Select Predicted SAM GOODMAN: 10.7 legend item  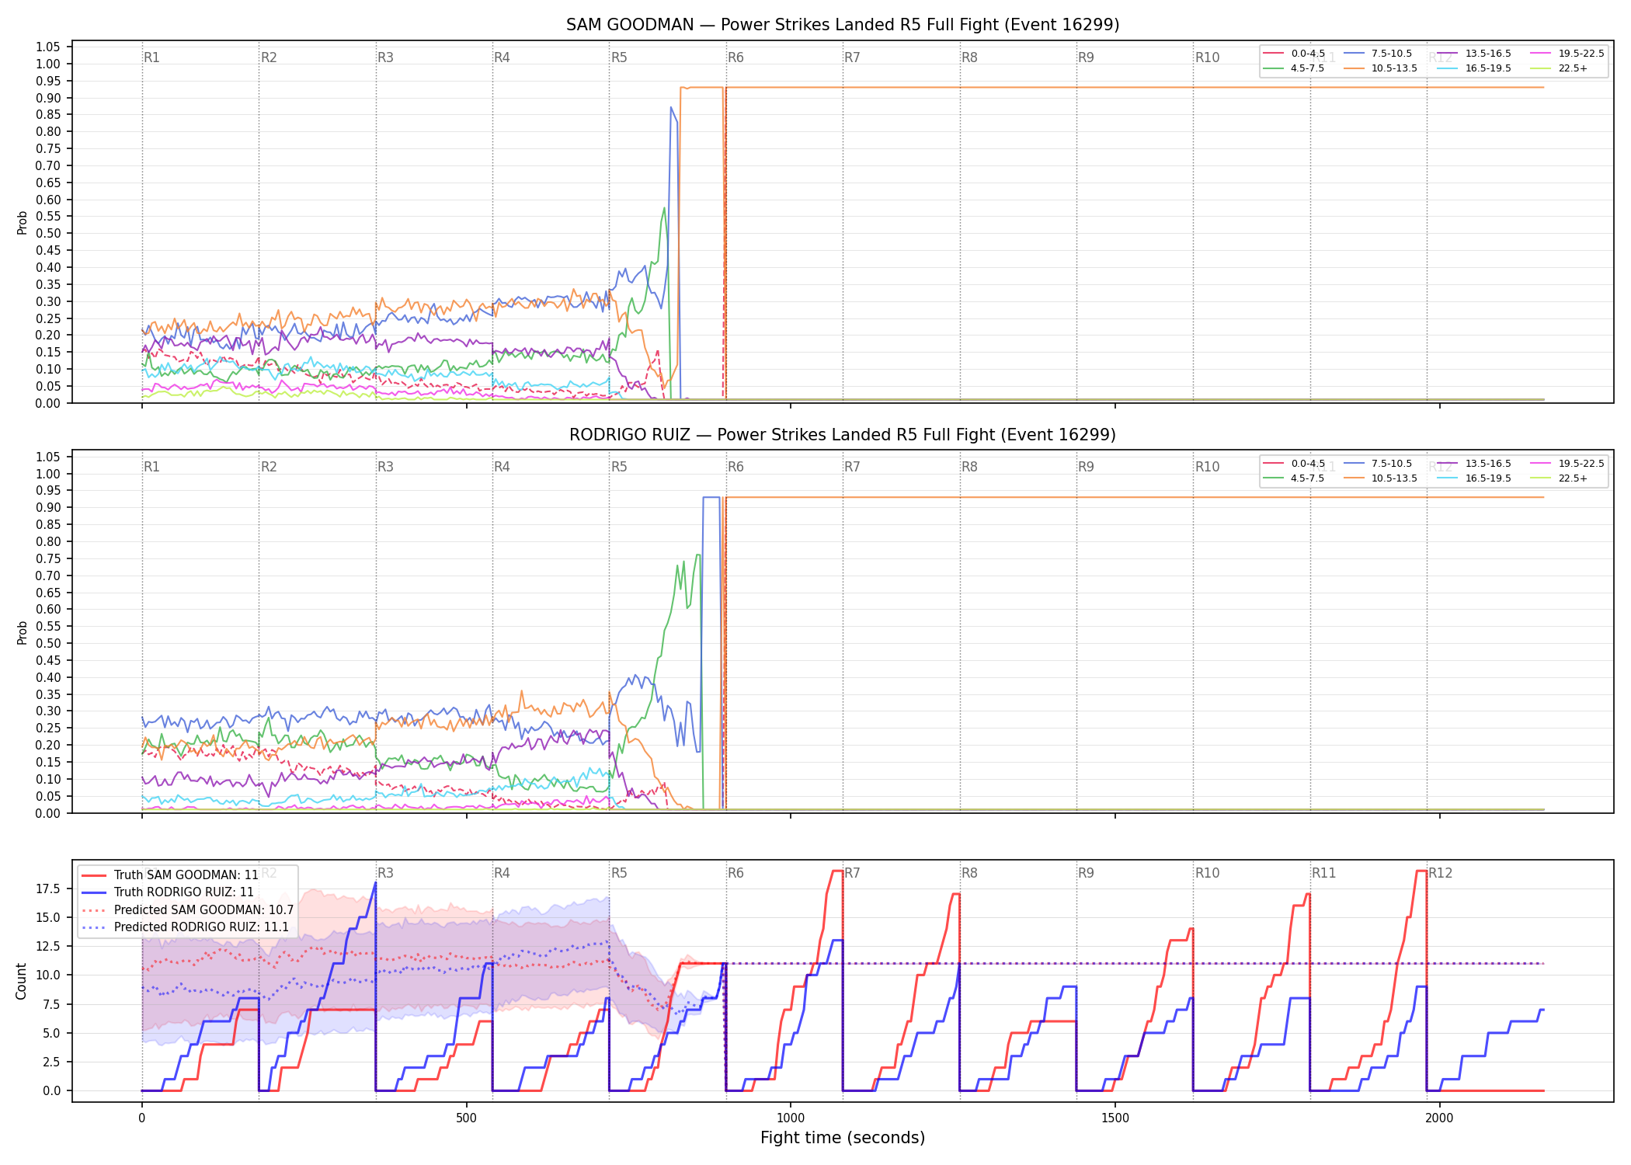pos(188,909)
